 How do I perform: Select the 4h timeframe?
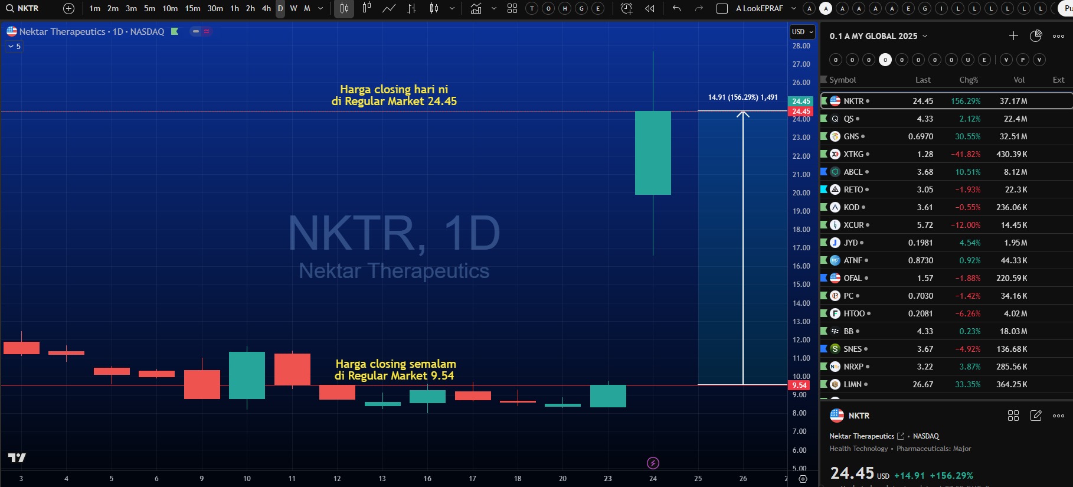point(266,8)
